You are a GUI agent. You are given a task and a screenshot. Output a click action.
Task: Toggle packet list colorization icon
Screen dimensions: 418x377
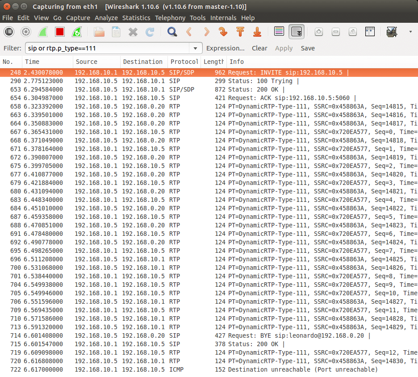pos(279,31)
